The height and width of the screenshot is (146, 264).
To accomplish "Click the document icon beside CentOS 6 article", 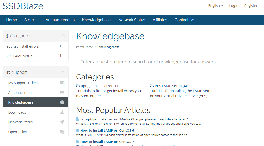I will (78, 130).
